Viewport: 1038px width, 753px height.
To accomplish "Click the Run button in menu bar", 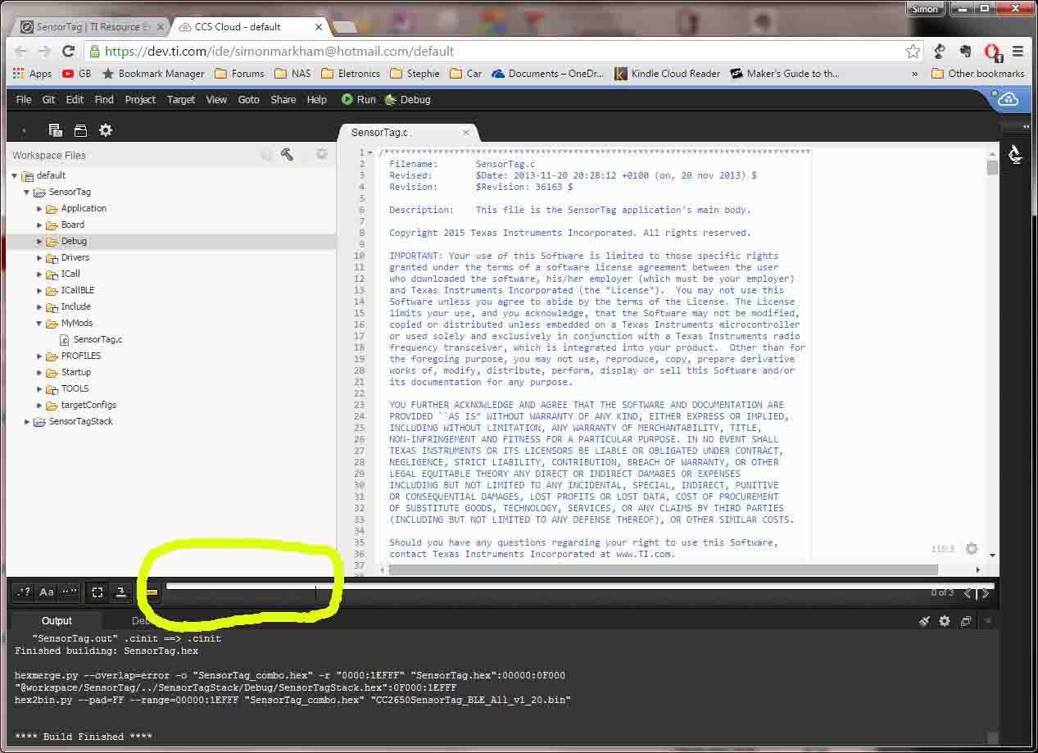I will 359,99.
